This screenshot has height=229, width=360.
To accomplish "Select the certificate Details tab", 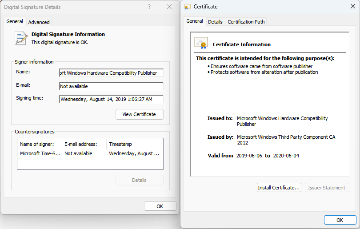I will tap(215, 22).
